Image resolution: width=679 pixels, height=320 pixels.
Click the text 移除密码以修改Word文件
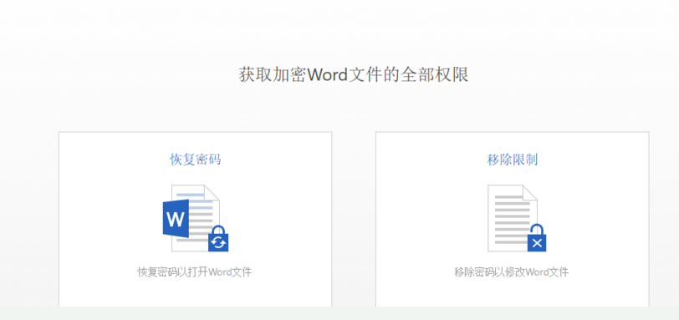click(x=512, y=272)
